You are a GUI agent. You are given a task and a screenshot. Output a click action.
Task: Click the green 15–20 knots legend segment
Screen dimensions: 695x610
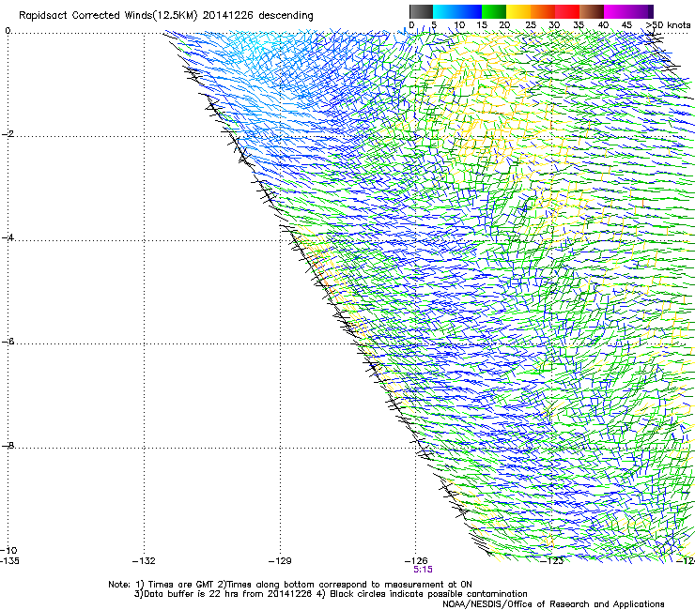[494, 11]
